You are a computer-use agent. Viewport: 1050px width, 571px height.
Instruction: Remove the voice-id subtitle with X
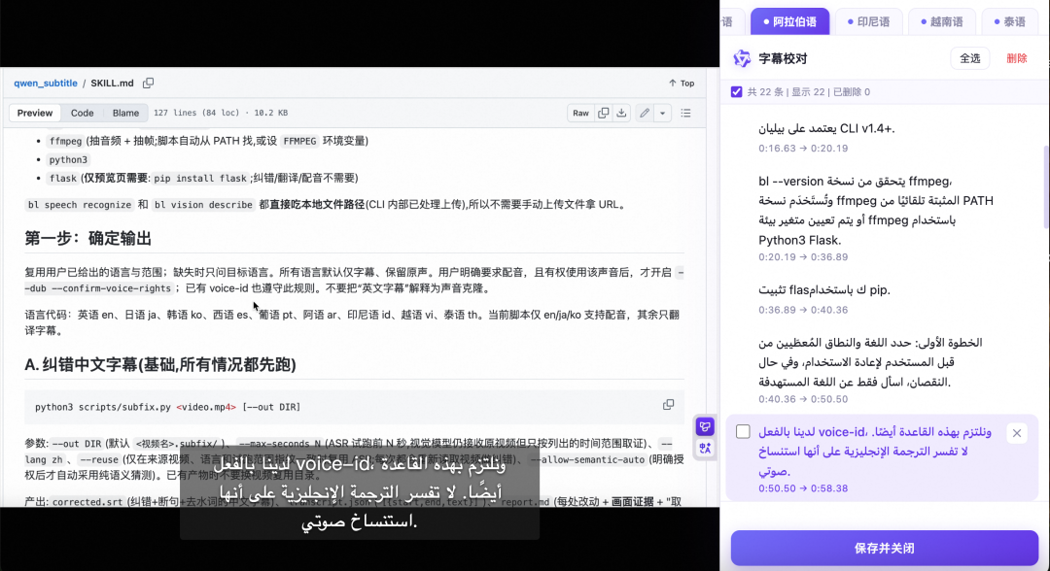pos(1017,433)
